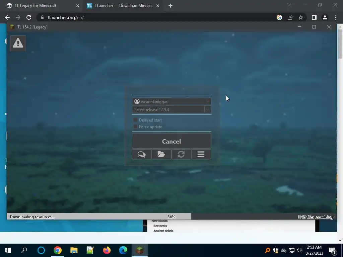Open Notepad++ icon on taskbar
The width and height of the screenshot is (343, 257).
pyautogui.click(x=90, y=250)
